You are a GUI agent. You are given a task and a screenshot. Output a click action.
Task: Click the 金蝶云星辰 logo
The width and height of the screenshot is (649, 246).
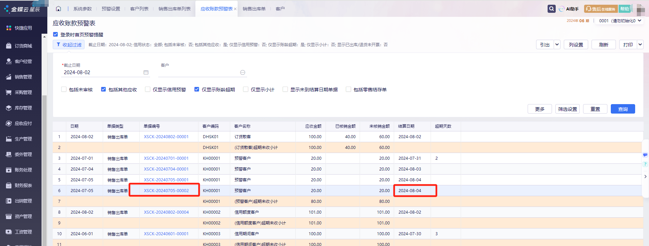[x=22, y=9]
